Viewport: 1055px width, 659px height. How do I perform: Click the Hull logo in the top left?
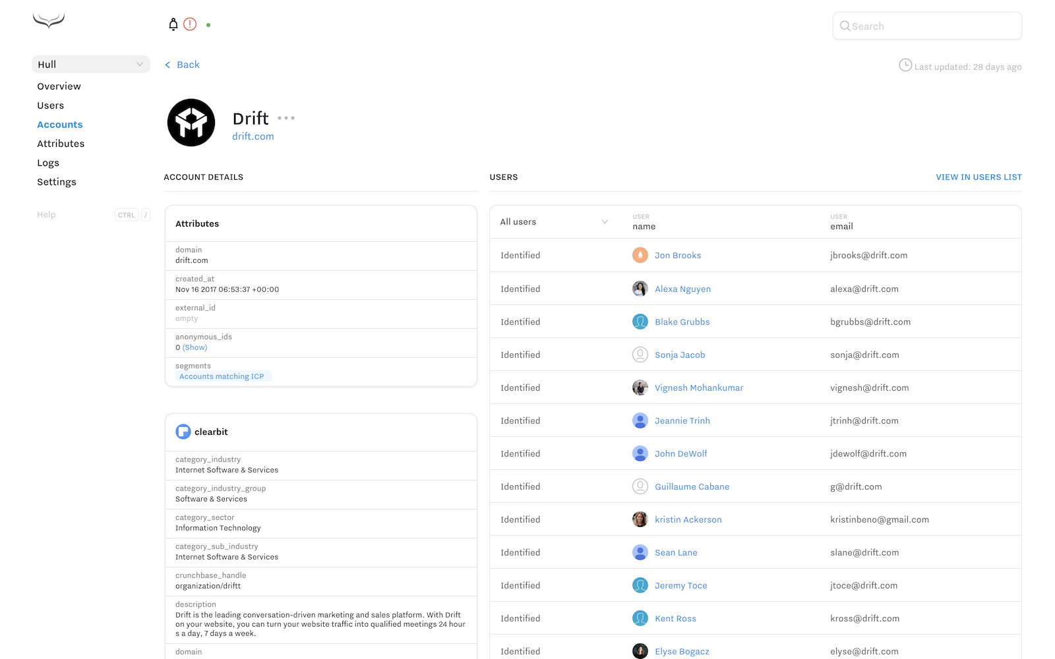click(48, 20)
